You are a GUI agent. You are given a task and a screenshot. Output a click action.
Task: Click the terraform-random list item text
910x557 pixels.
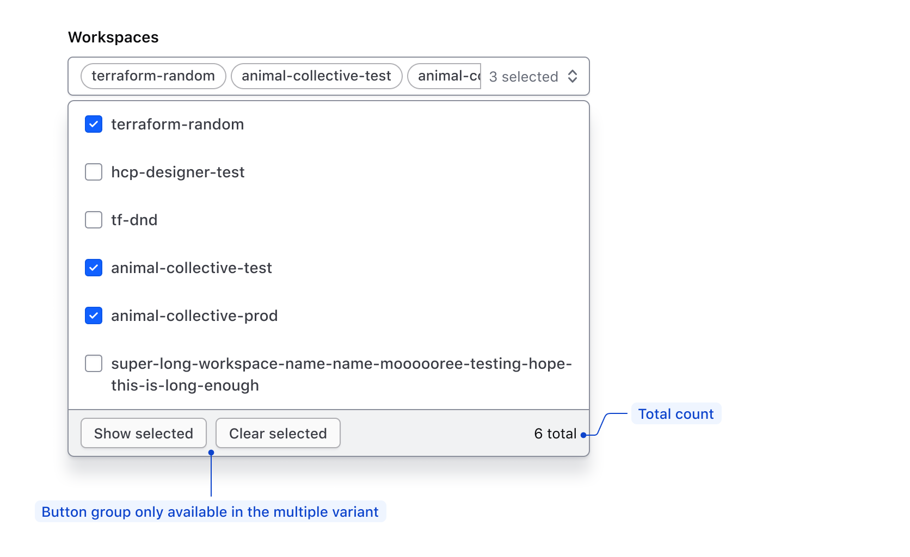click(177, 124)
